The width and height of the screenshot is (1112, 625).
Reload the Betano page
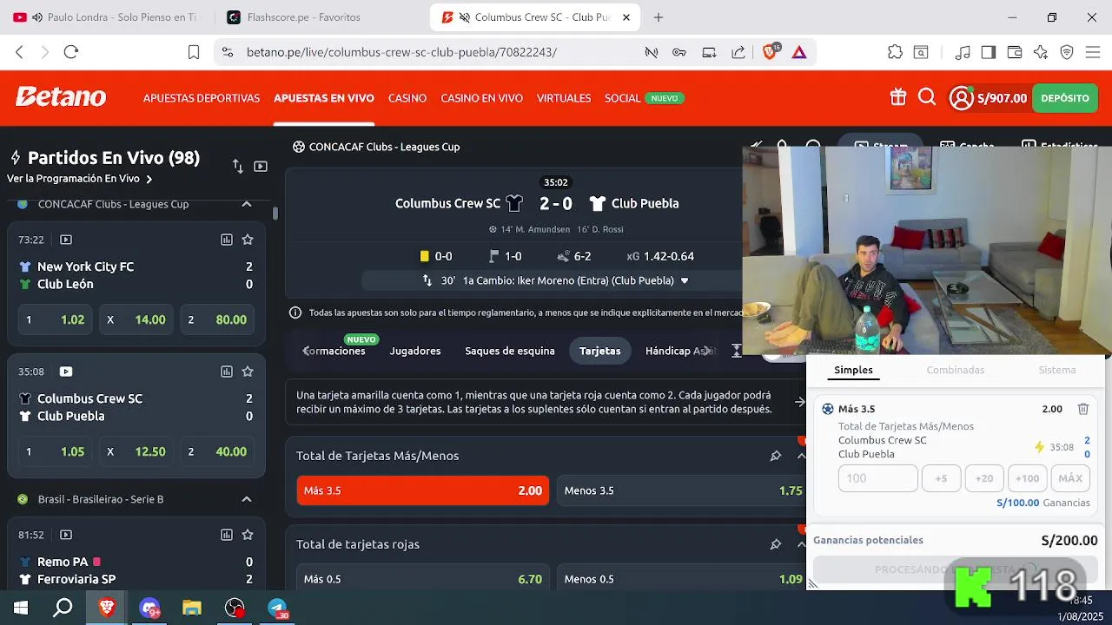pos(71,52)
